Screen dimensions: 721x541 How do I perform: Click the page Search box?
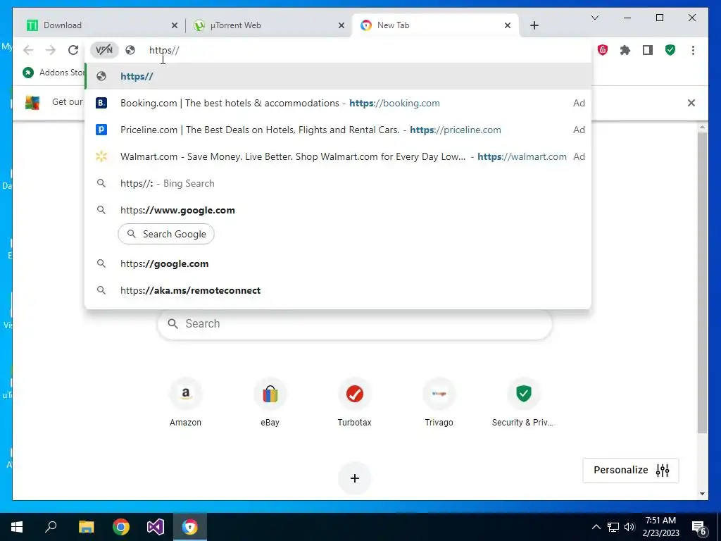tap(355, 324)
